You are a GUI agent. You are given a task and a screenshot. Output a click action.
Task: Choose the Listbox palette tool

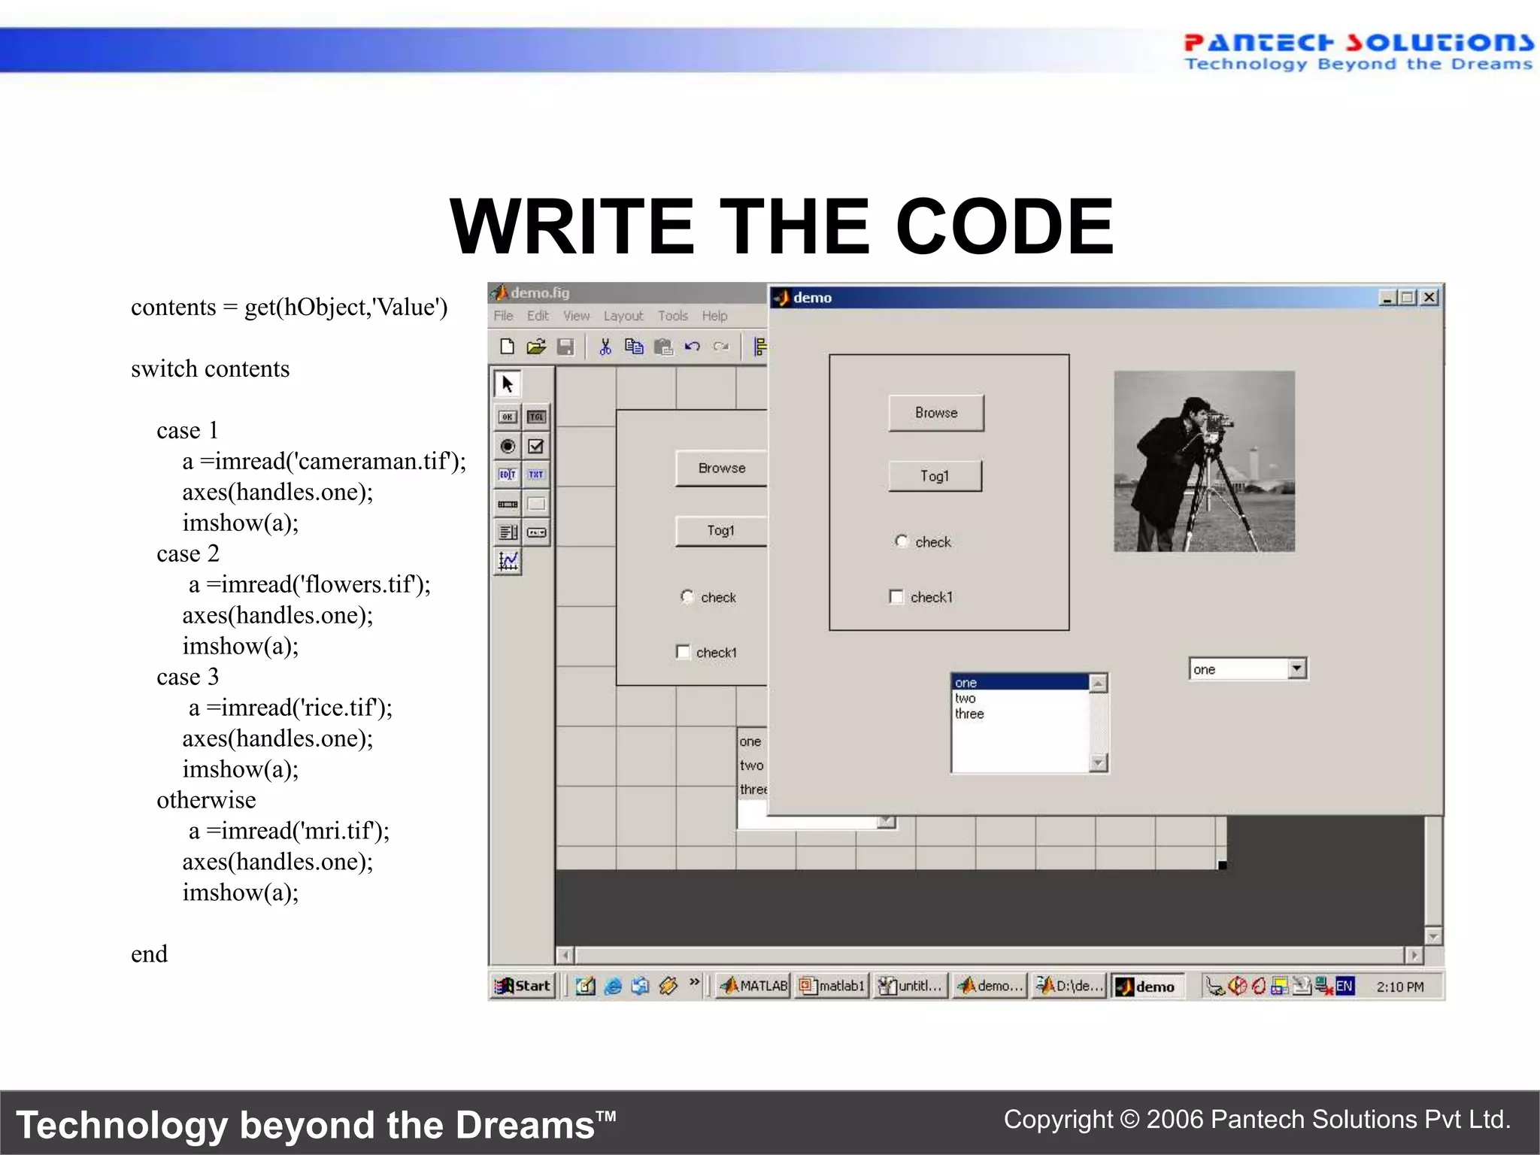point(508,532)
